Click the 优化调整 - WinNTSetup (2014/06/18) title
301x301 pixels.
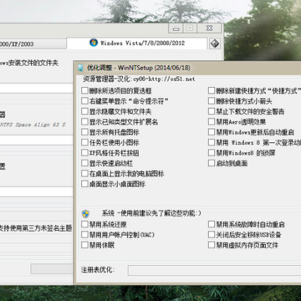click(139, 68)
